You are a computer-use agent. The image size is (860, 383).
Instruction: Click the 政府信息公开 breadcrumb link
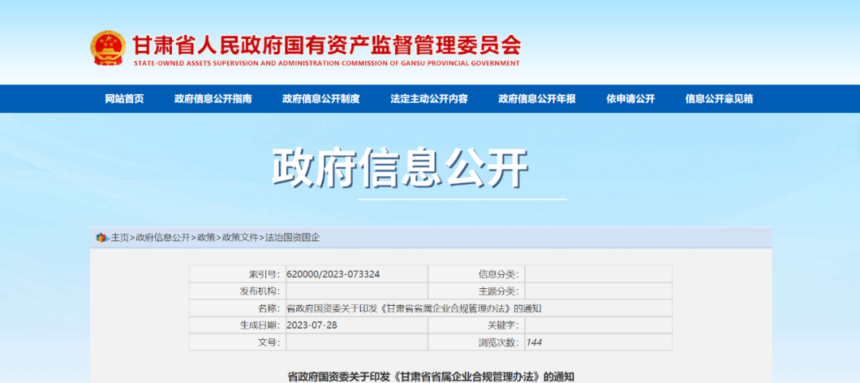[163, 237]
